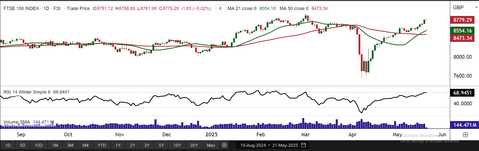Select the 2Y time range
Image resolution: width=479 pixels, height=151 pixels.
(x=132, y=145)
